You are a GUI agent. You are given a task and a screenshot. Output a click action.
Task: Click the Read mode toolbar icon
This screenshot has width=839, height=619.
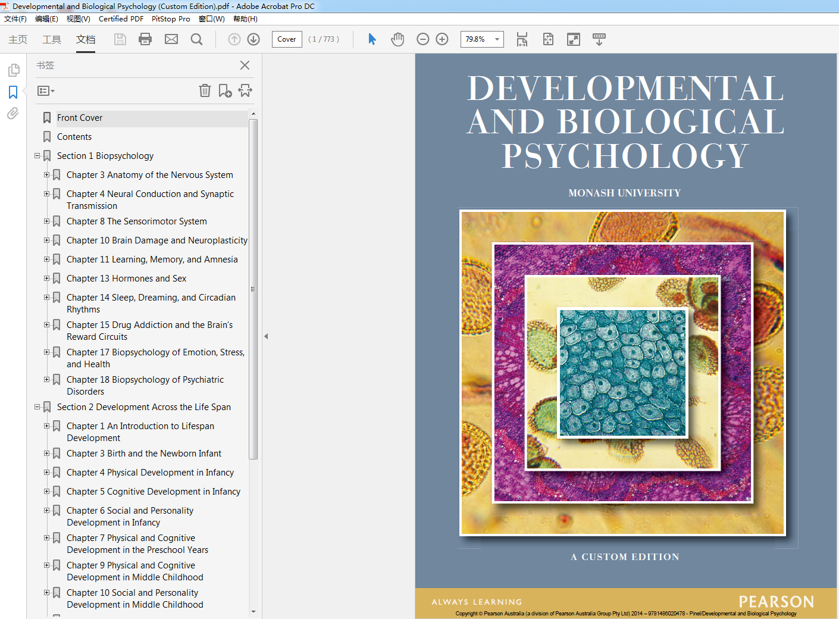point(599,39)
